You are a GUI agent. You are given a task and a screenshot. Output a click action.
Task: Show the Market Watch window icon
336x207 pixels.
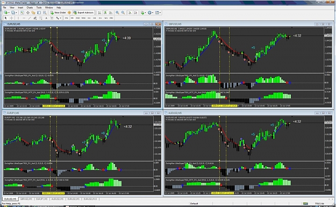pyautogui.click(x=22, y=13)
